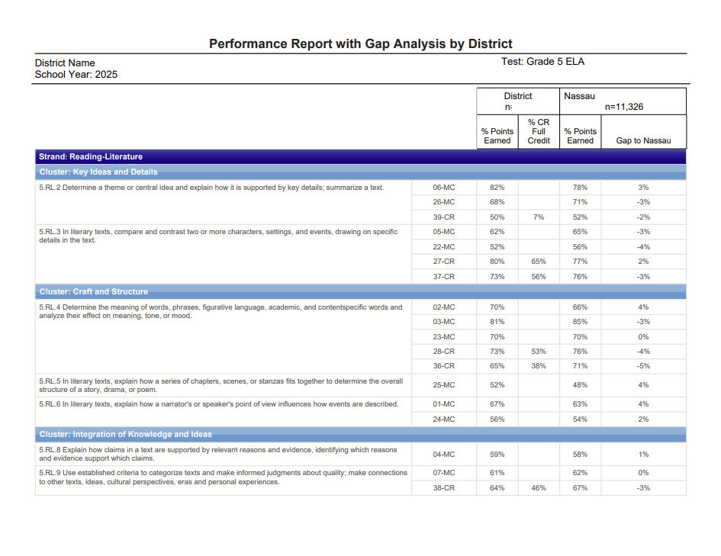Click the School Year: 2025 text
Screen dimensions: 721x556
[76, 75]
